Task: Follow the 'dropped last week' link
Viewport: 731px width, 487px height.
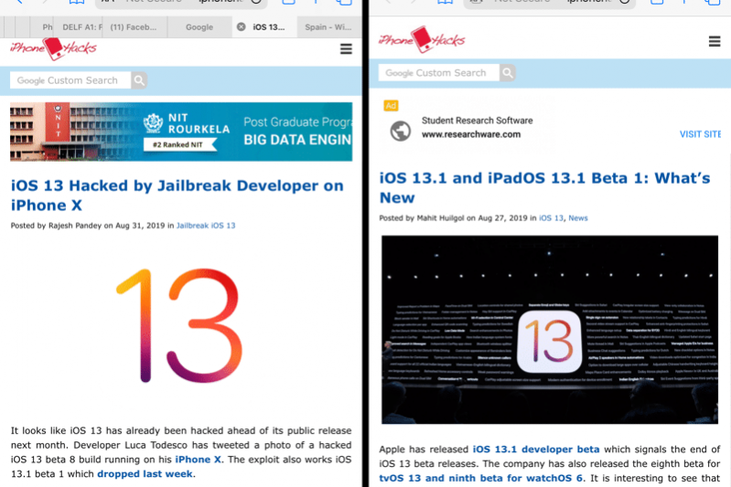Action: click(x=145, y=474)
